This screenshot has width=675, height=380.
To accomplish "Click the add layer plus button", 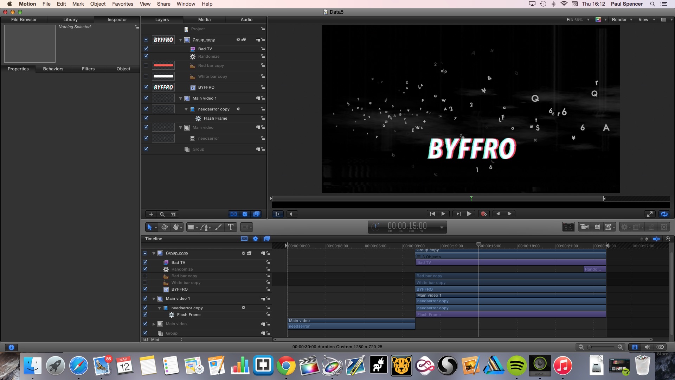I will [151, 214].
